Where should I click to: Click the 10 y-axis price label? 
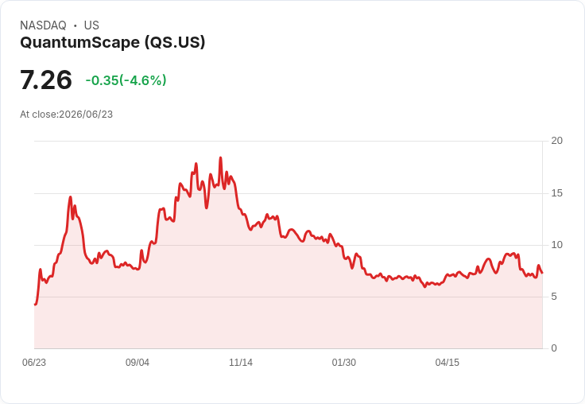click(x=556, y=245)
